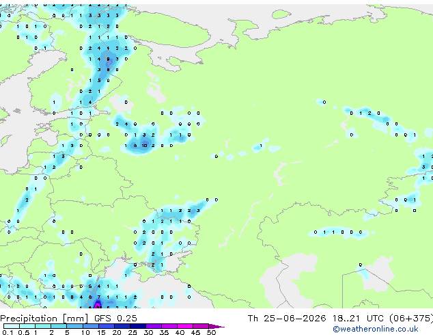
Task: Select the 45–50 mm legend color swatch
Action: pyautogui.click(x=201, y=326)
